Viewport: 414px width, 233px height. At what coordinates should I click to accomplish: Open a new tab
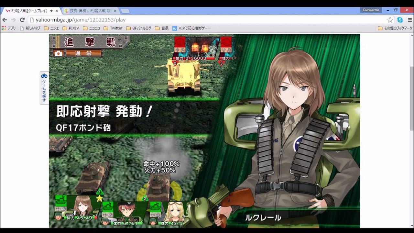[x=125, y=11]
